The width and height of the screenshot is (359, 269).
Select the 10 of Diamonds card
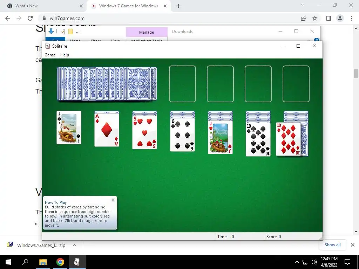click(288, 139)
